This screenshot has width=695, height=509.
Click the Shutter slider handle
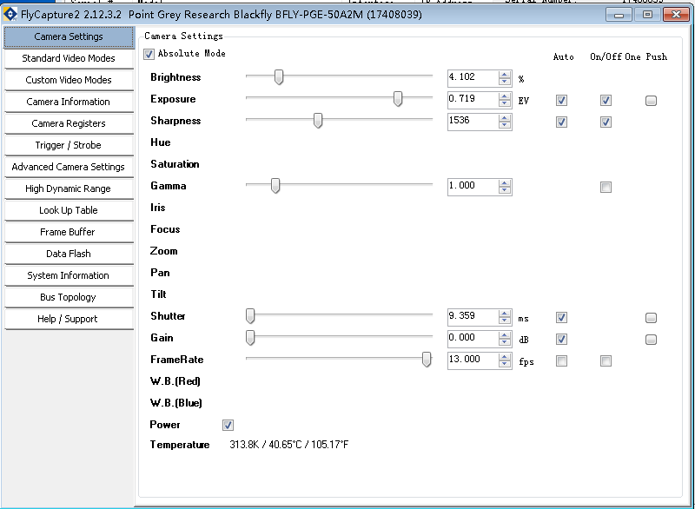point(250,316)
